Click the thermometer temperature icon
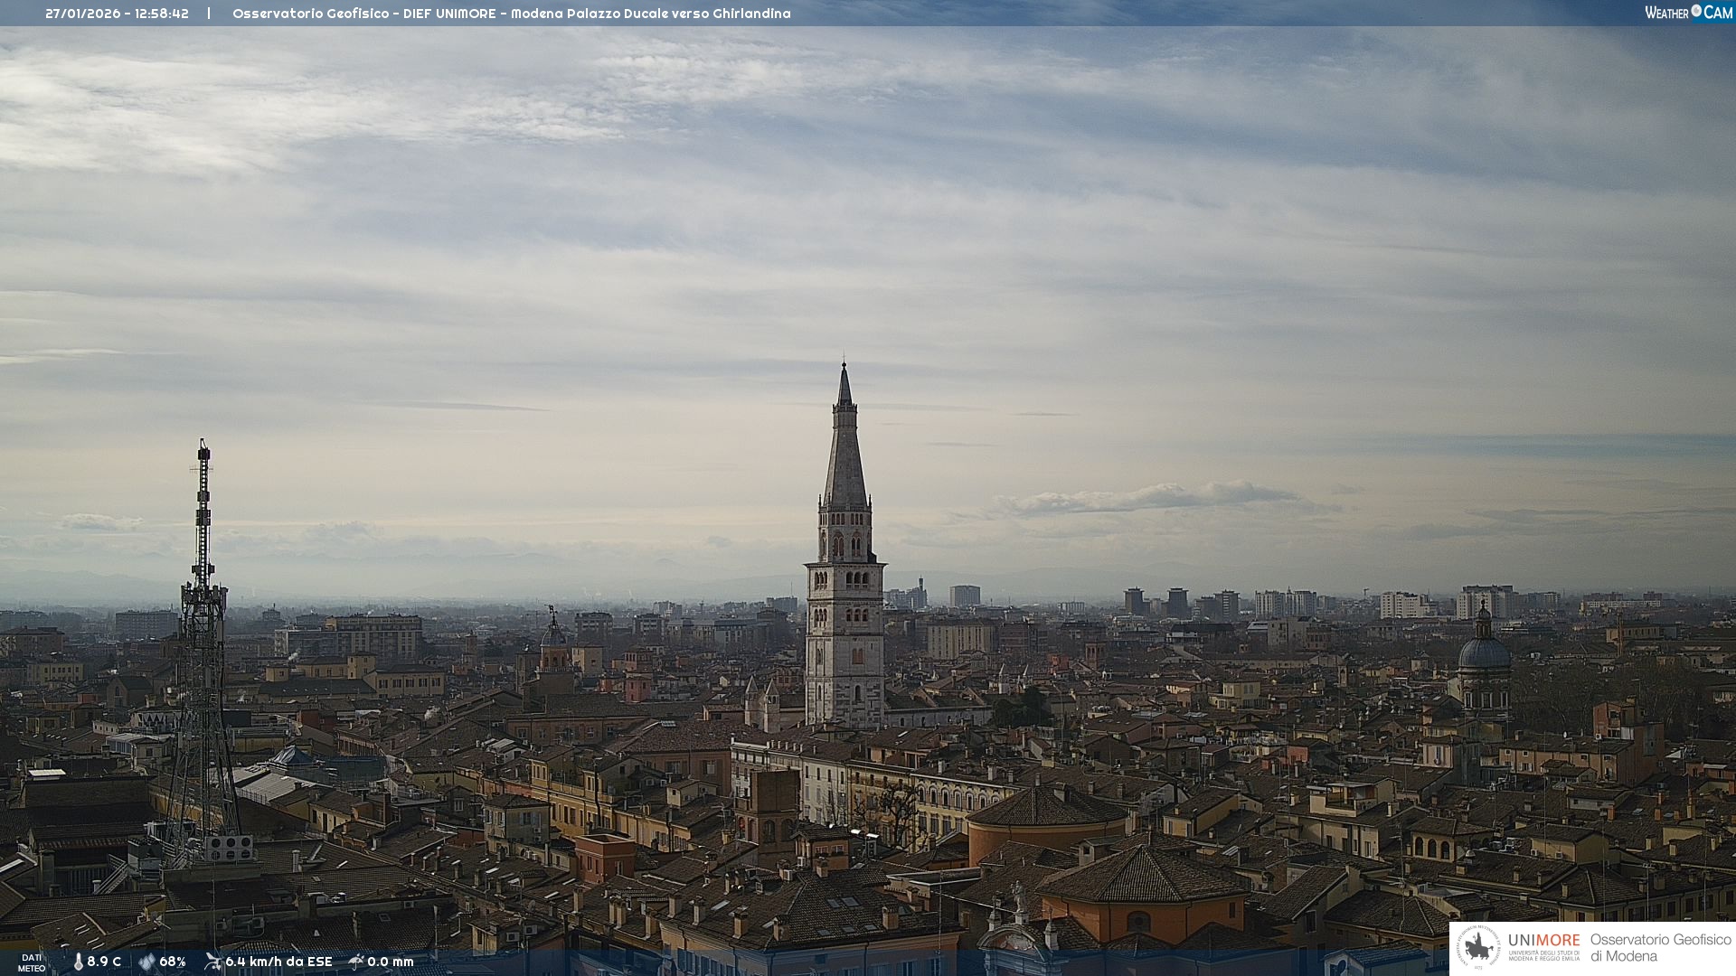 78,962
